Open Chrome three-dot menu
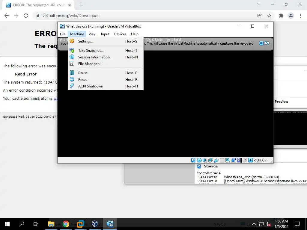The width and height of the screenshot is (307, 230). (x=300, y=16)
